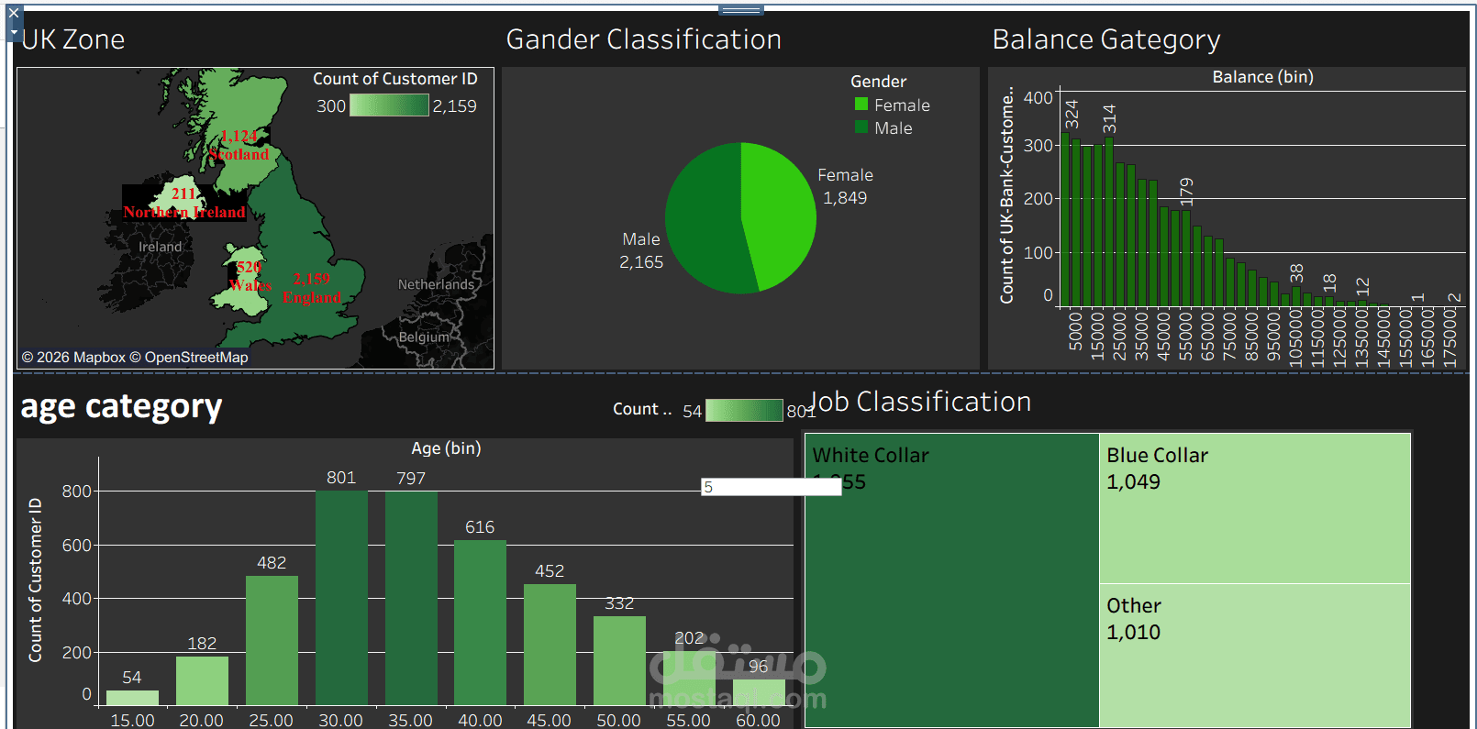1477x729 pixels.
Task: Close the dashboard container with X icon
Action: click(x=14, y=13)
